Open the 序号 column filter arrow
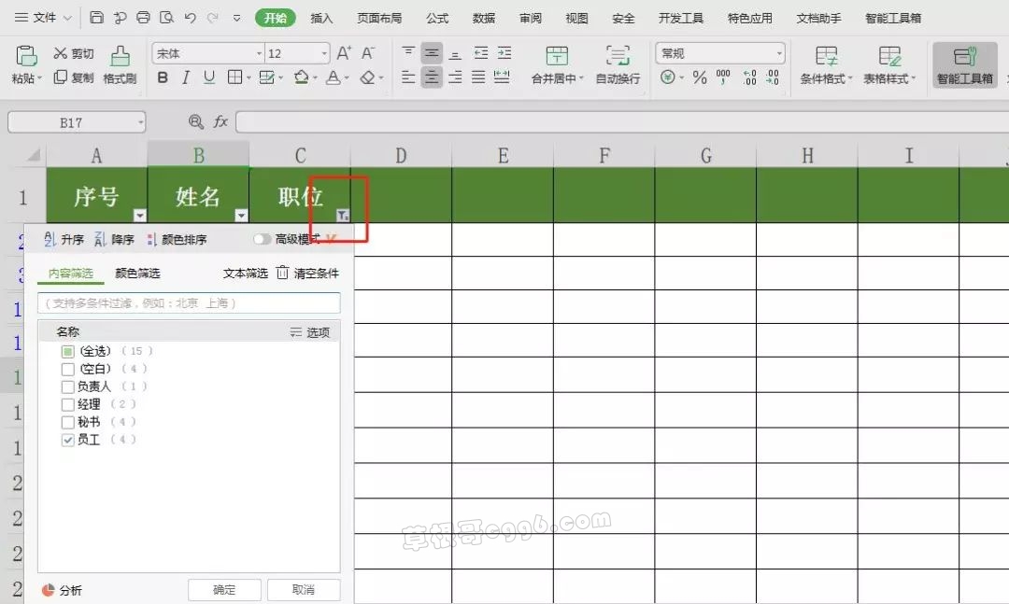This screenshot has width=1009, height=604. 139,216
